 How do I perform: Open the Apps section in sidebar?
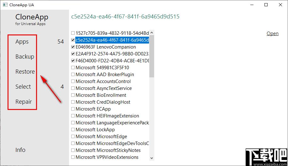tap(22, 42)
